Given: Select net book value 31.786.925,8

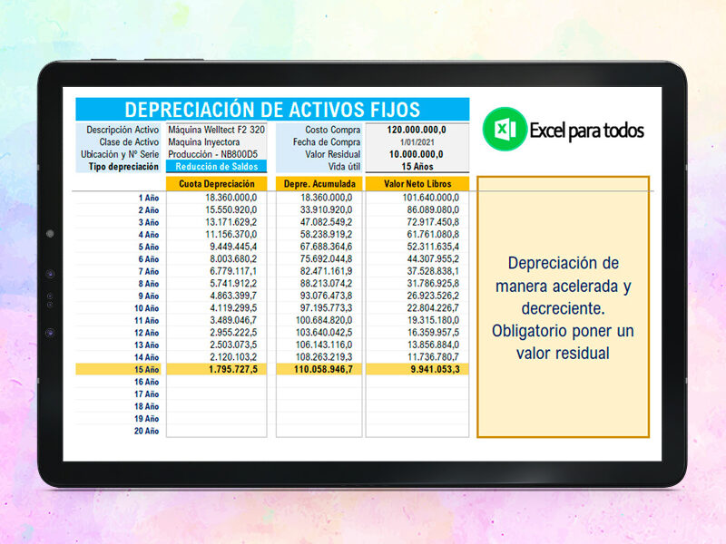Looking at the screenshot, I should [433, 284].
